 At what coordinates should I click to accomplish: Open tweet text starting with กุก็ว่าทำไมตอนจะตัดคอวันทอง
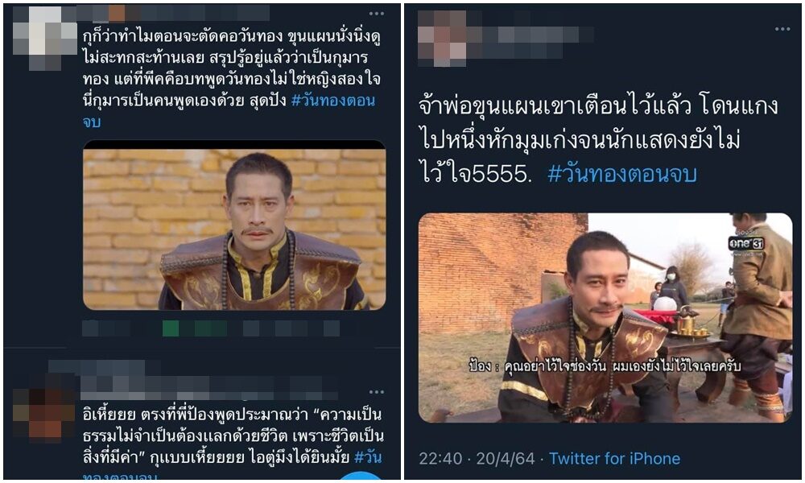232,78
